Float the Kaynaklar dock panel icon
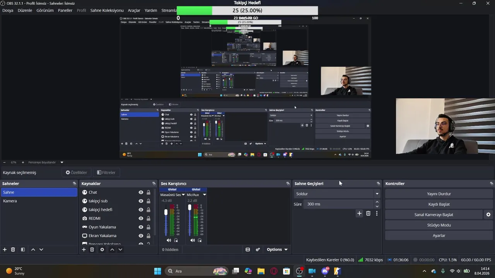Screen dimensions: 495x278 [154, 183]
